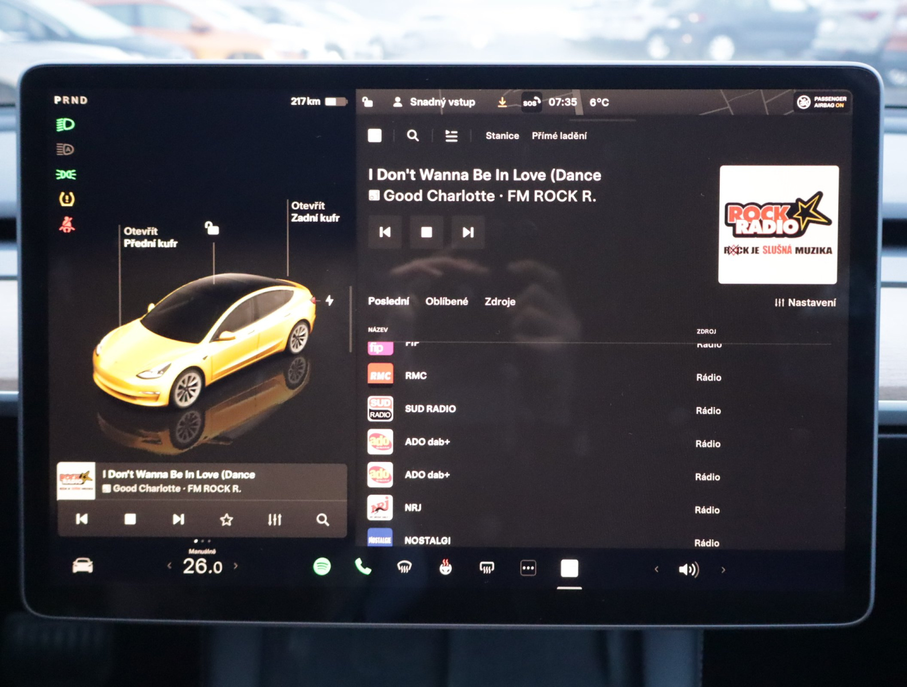Switch to the Oblíbené tab

point(447,301)
